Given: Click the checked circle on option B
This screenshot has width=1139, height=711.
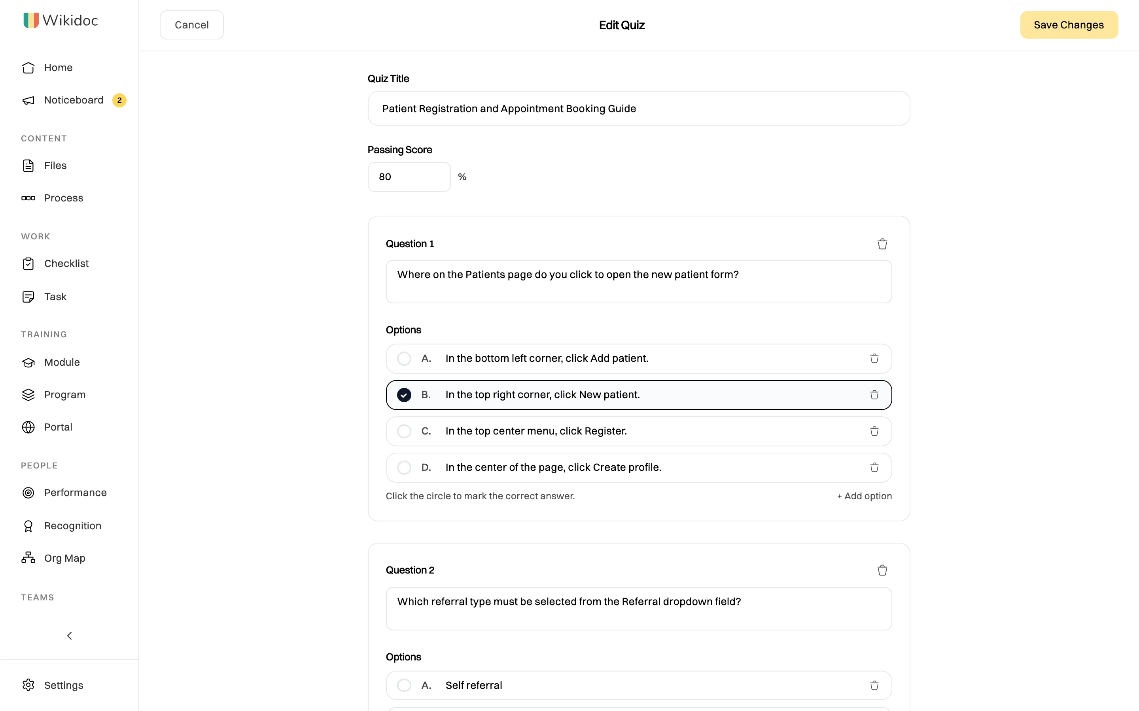Looking at the screenshot, I should pyautogui.click(x=404, y=395).
